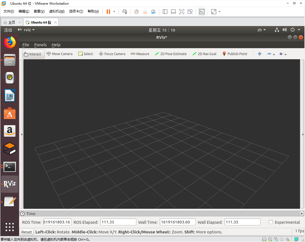Pause the virtual machine
Screen dimensions: 305x242
coord(108,12)
